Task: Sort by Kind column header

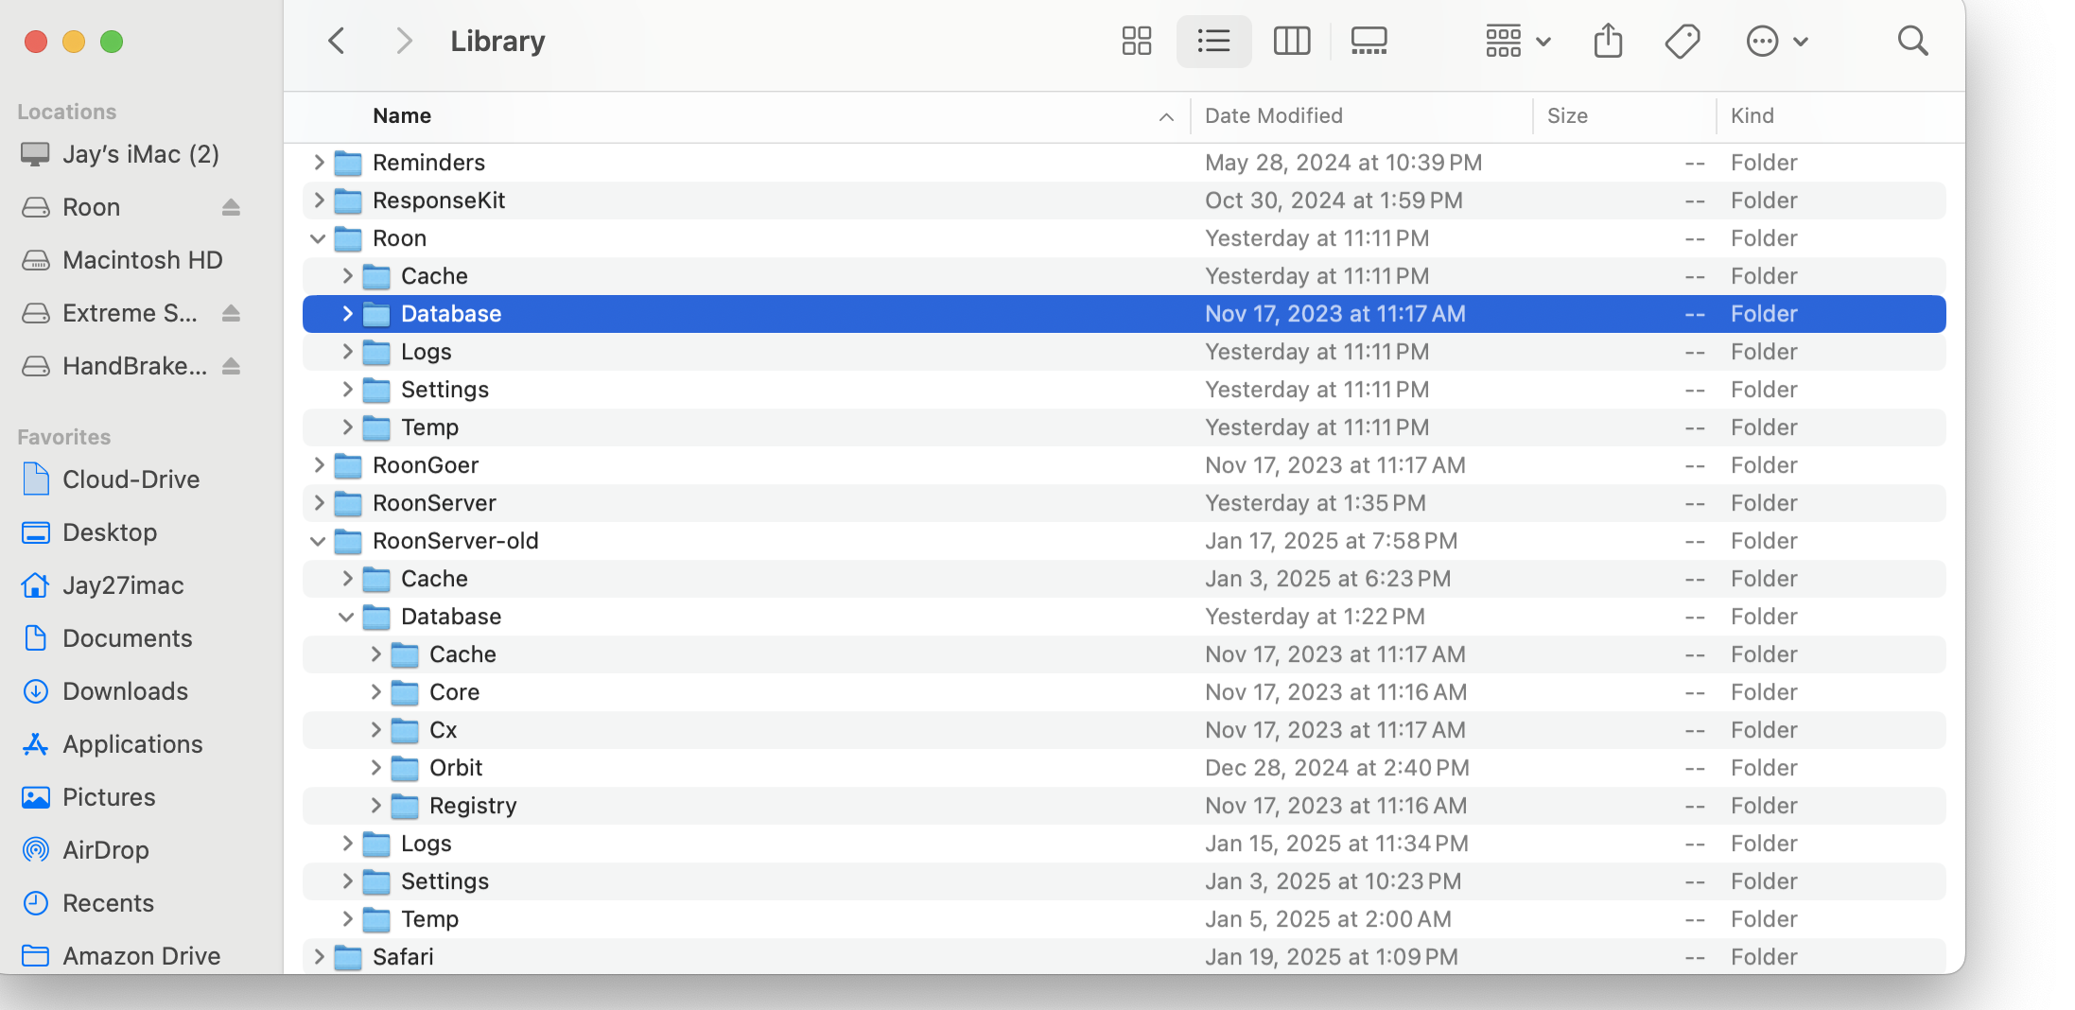Action: click(1752, 115)
